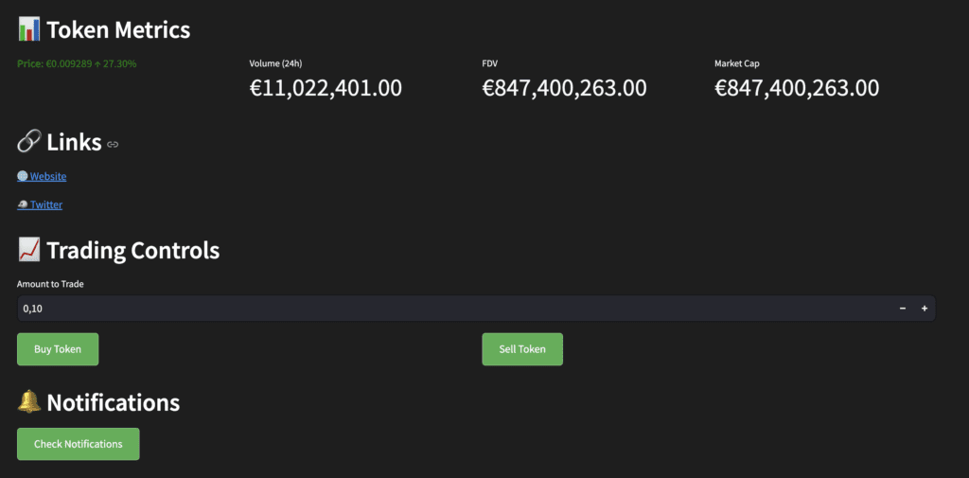Open the Website link

[48, 176]
